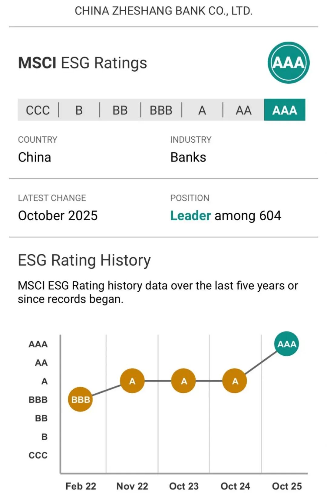
Task: Click the Feb 22 axis label
Action: 81,486
